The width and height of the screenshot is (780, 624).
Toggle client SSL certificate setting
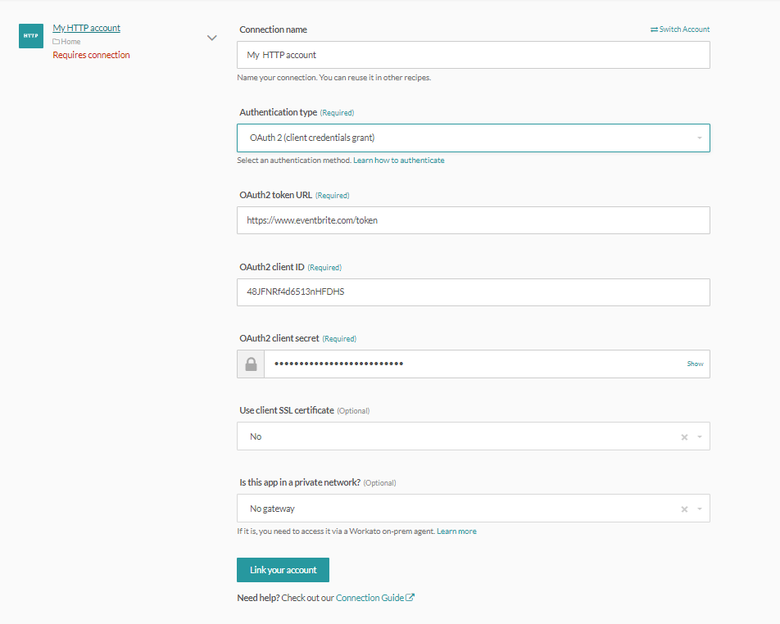click(473, 436)
